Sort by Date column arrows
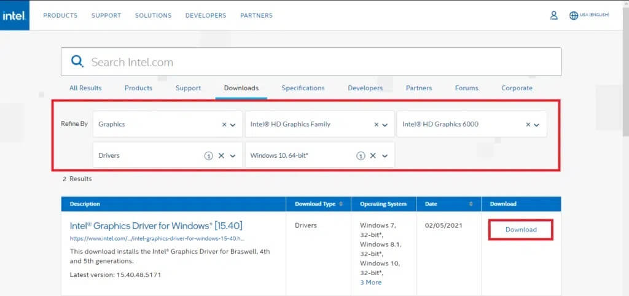629x296 pixels. [x=471, y=204]
